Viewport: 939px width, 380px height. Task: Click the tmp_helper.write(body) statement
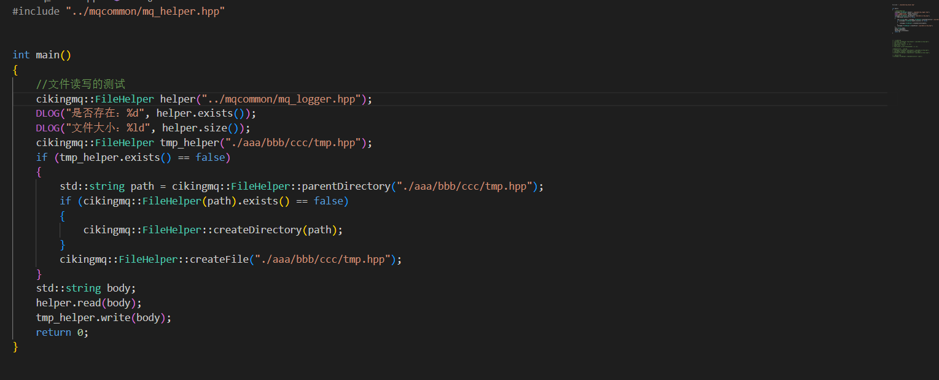(x=104, y=317)
